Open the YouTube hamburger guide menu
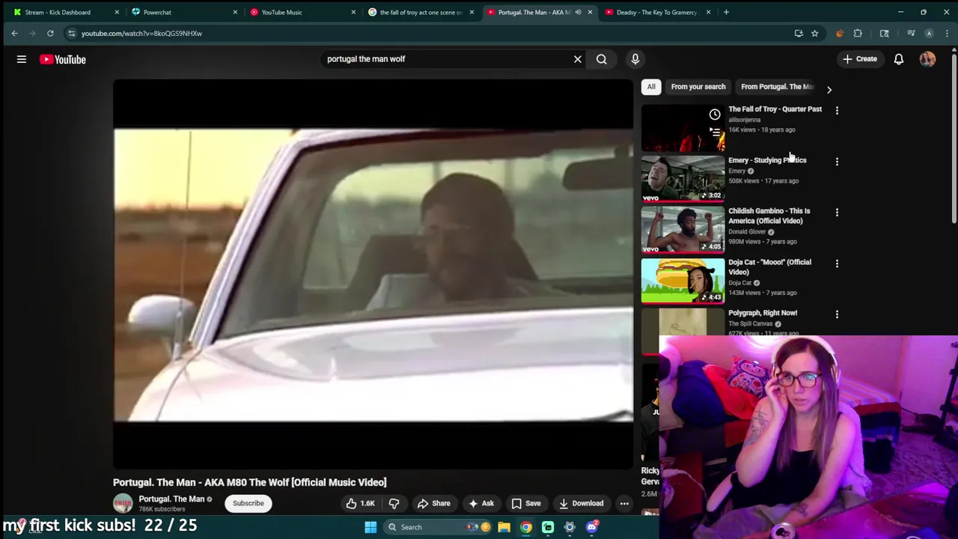 point(22,59)
